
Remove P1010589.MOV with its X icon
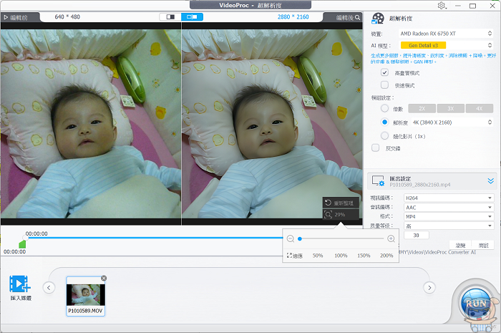tap(104, 278)
